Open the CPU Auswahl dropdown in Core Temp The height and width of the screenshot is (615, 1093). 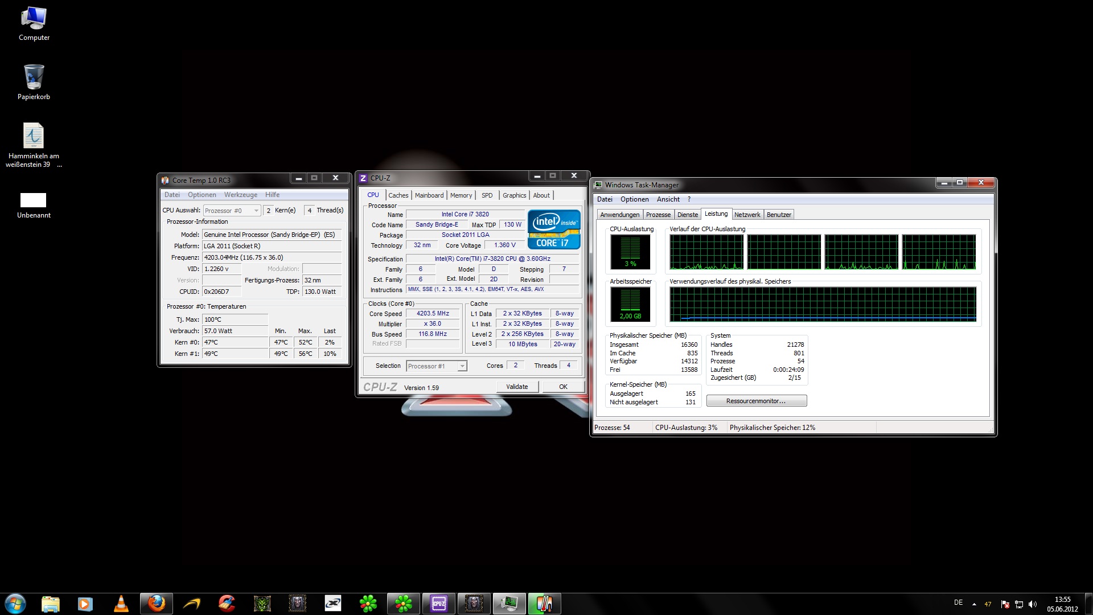pos(232,211)
